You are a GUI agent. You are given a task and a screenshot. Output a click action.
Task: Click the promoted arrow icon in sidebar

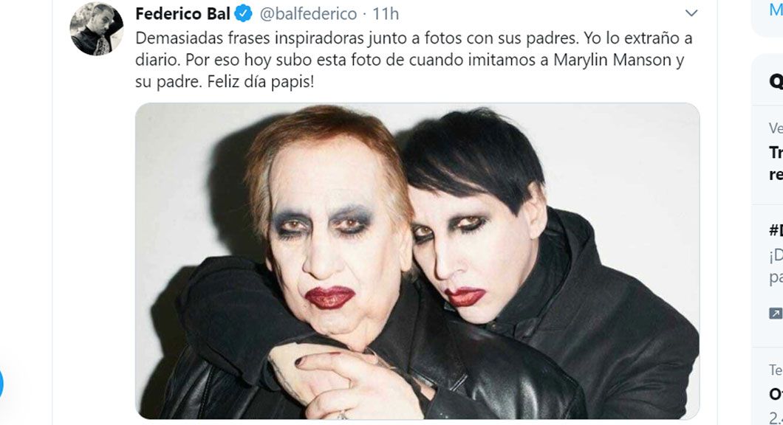775,314
